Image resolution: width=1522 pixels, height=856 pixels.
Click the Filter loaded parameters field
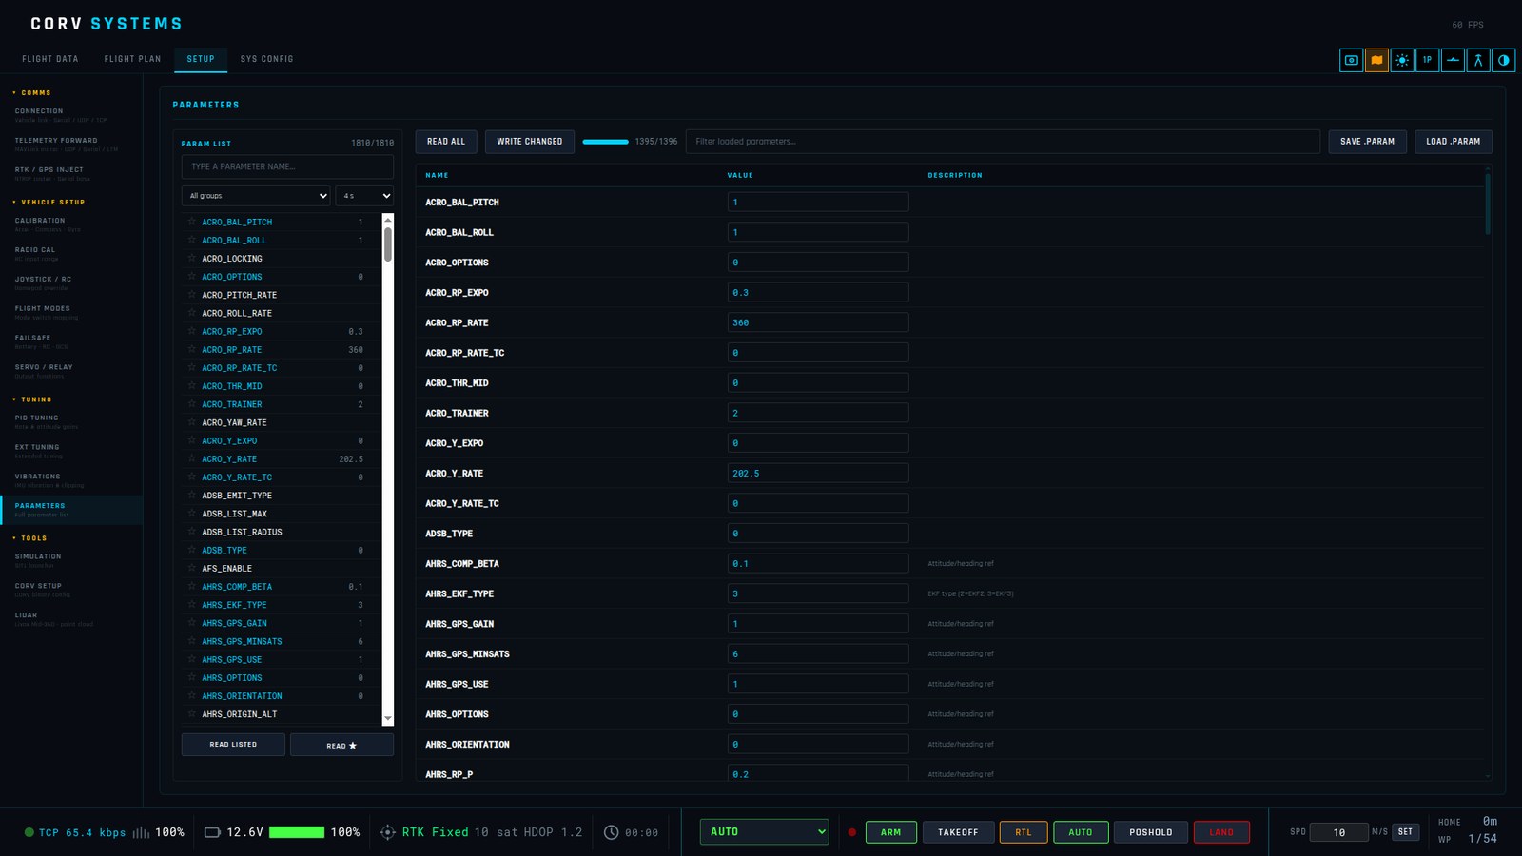[x=1003, y=142]
